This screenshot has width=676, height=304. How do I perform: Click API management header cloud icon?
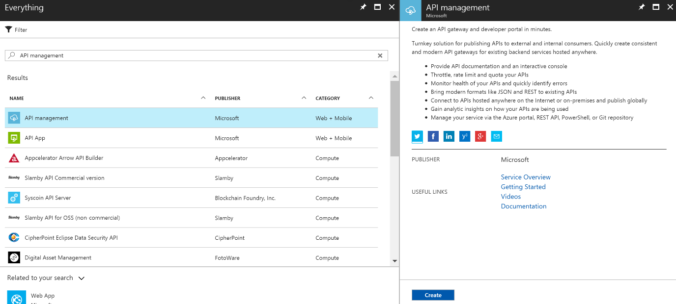pos(411,10)
